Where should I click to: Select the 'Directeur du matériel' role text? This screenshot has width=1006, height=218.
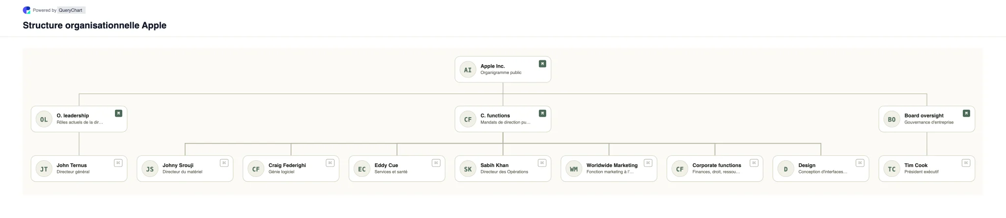click(182, 172)
